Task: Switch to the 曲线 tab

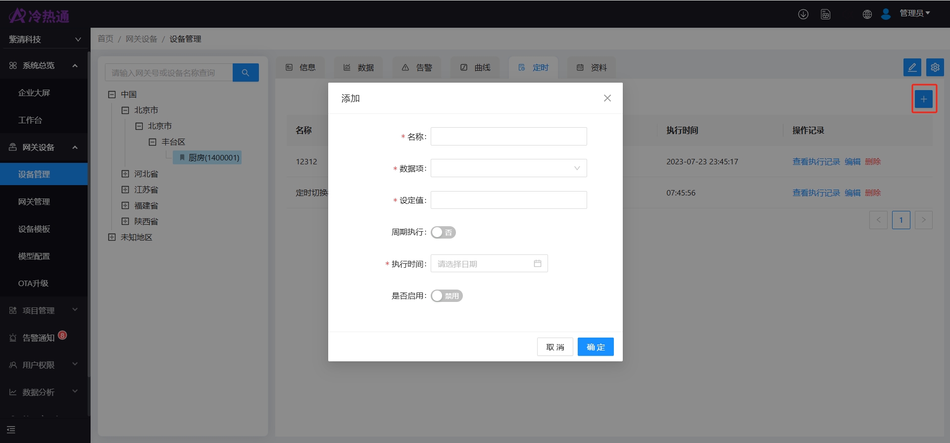Action: click(x=475, y=67)
